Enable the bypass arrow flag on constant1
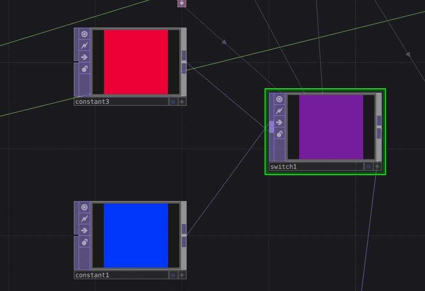425x291 pixels. pos(84,230)
